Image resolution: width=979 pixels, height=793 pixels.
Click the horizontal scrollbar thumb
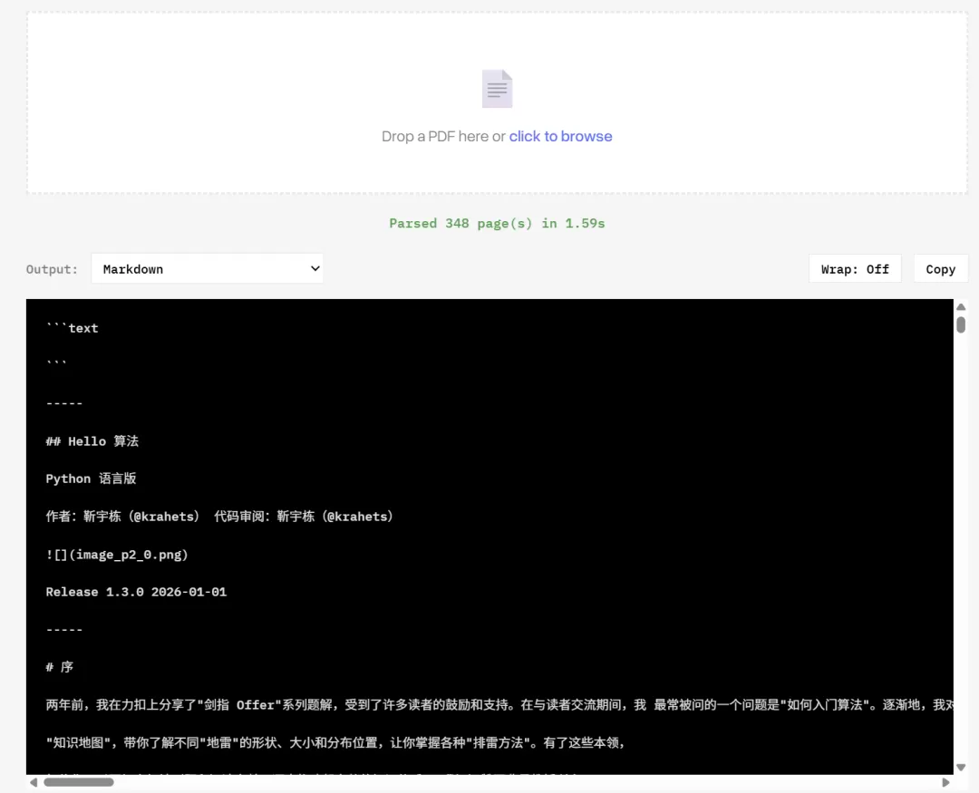(79, 782)
